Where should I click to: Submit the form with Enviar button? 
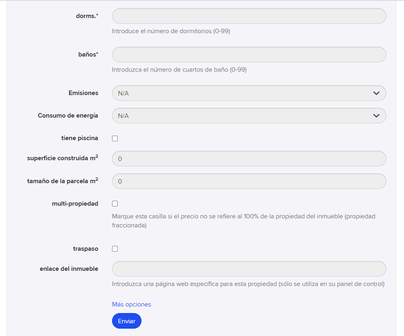[126, 321]
